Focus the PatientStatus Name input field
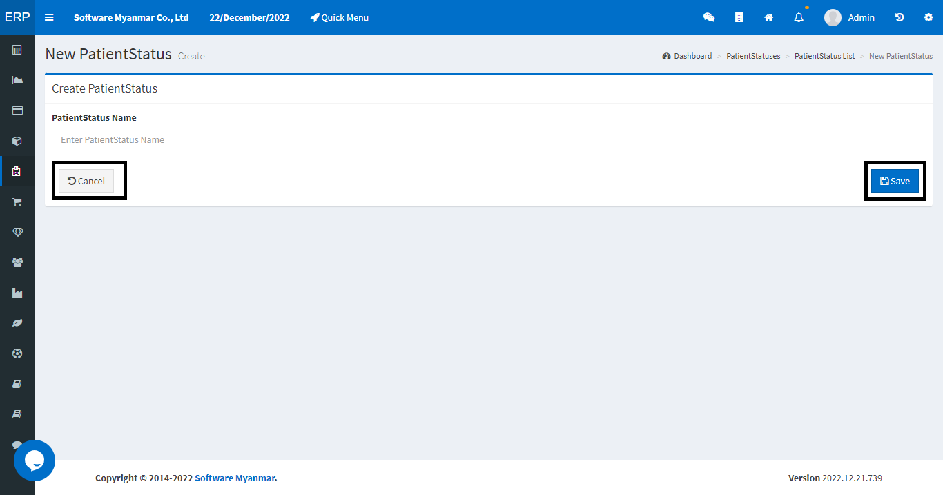The height and width of the screenshot is (495, 943). click(x=191, y=139)
